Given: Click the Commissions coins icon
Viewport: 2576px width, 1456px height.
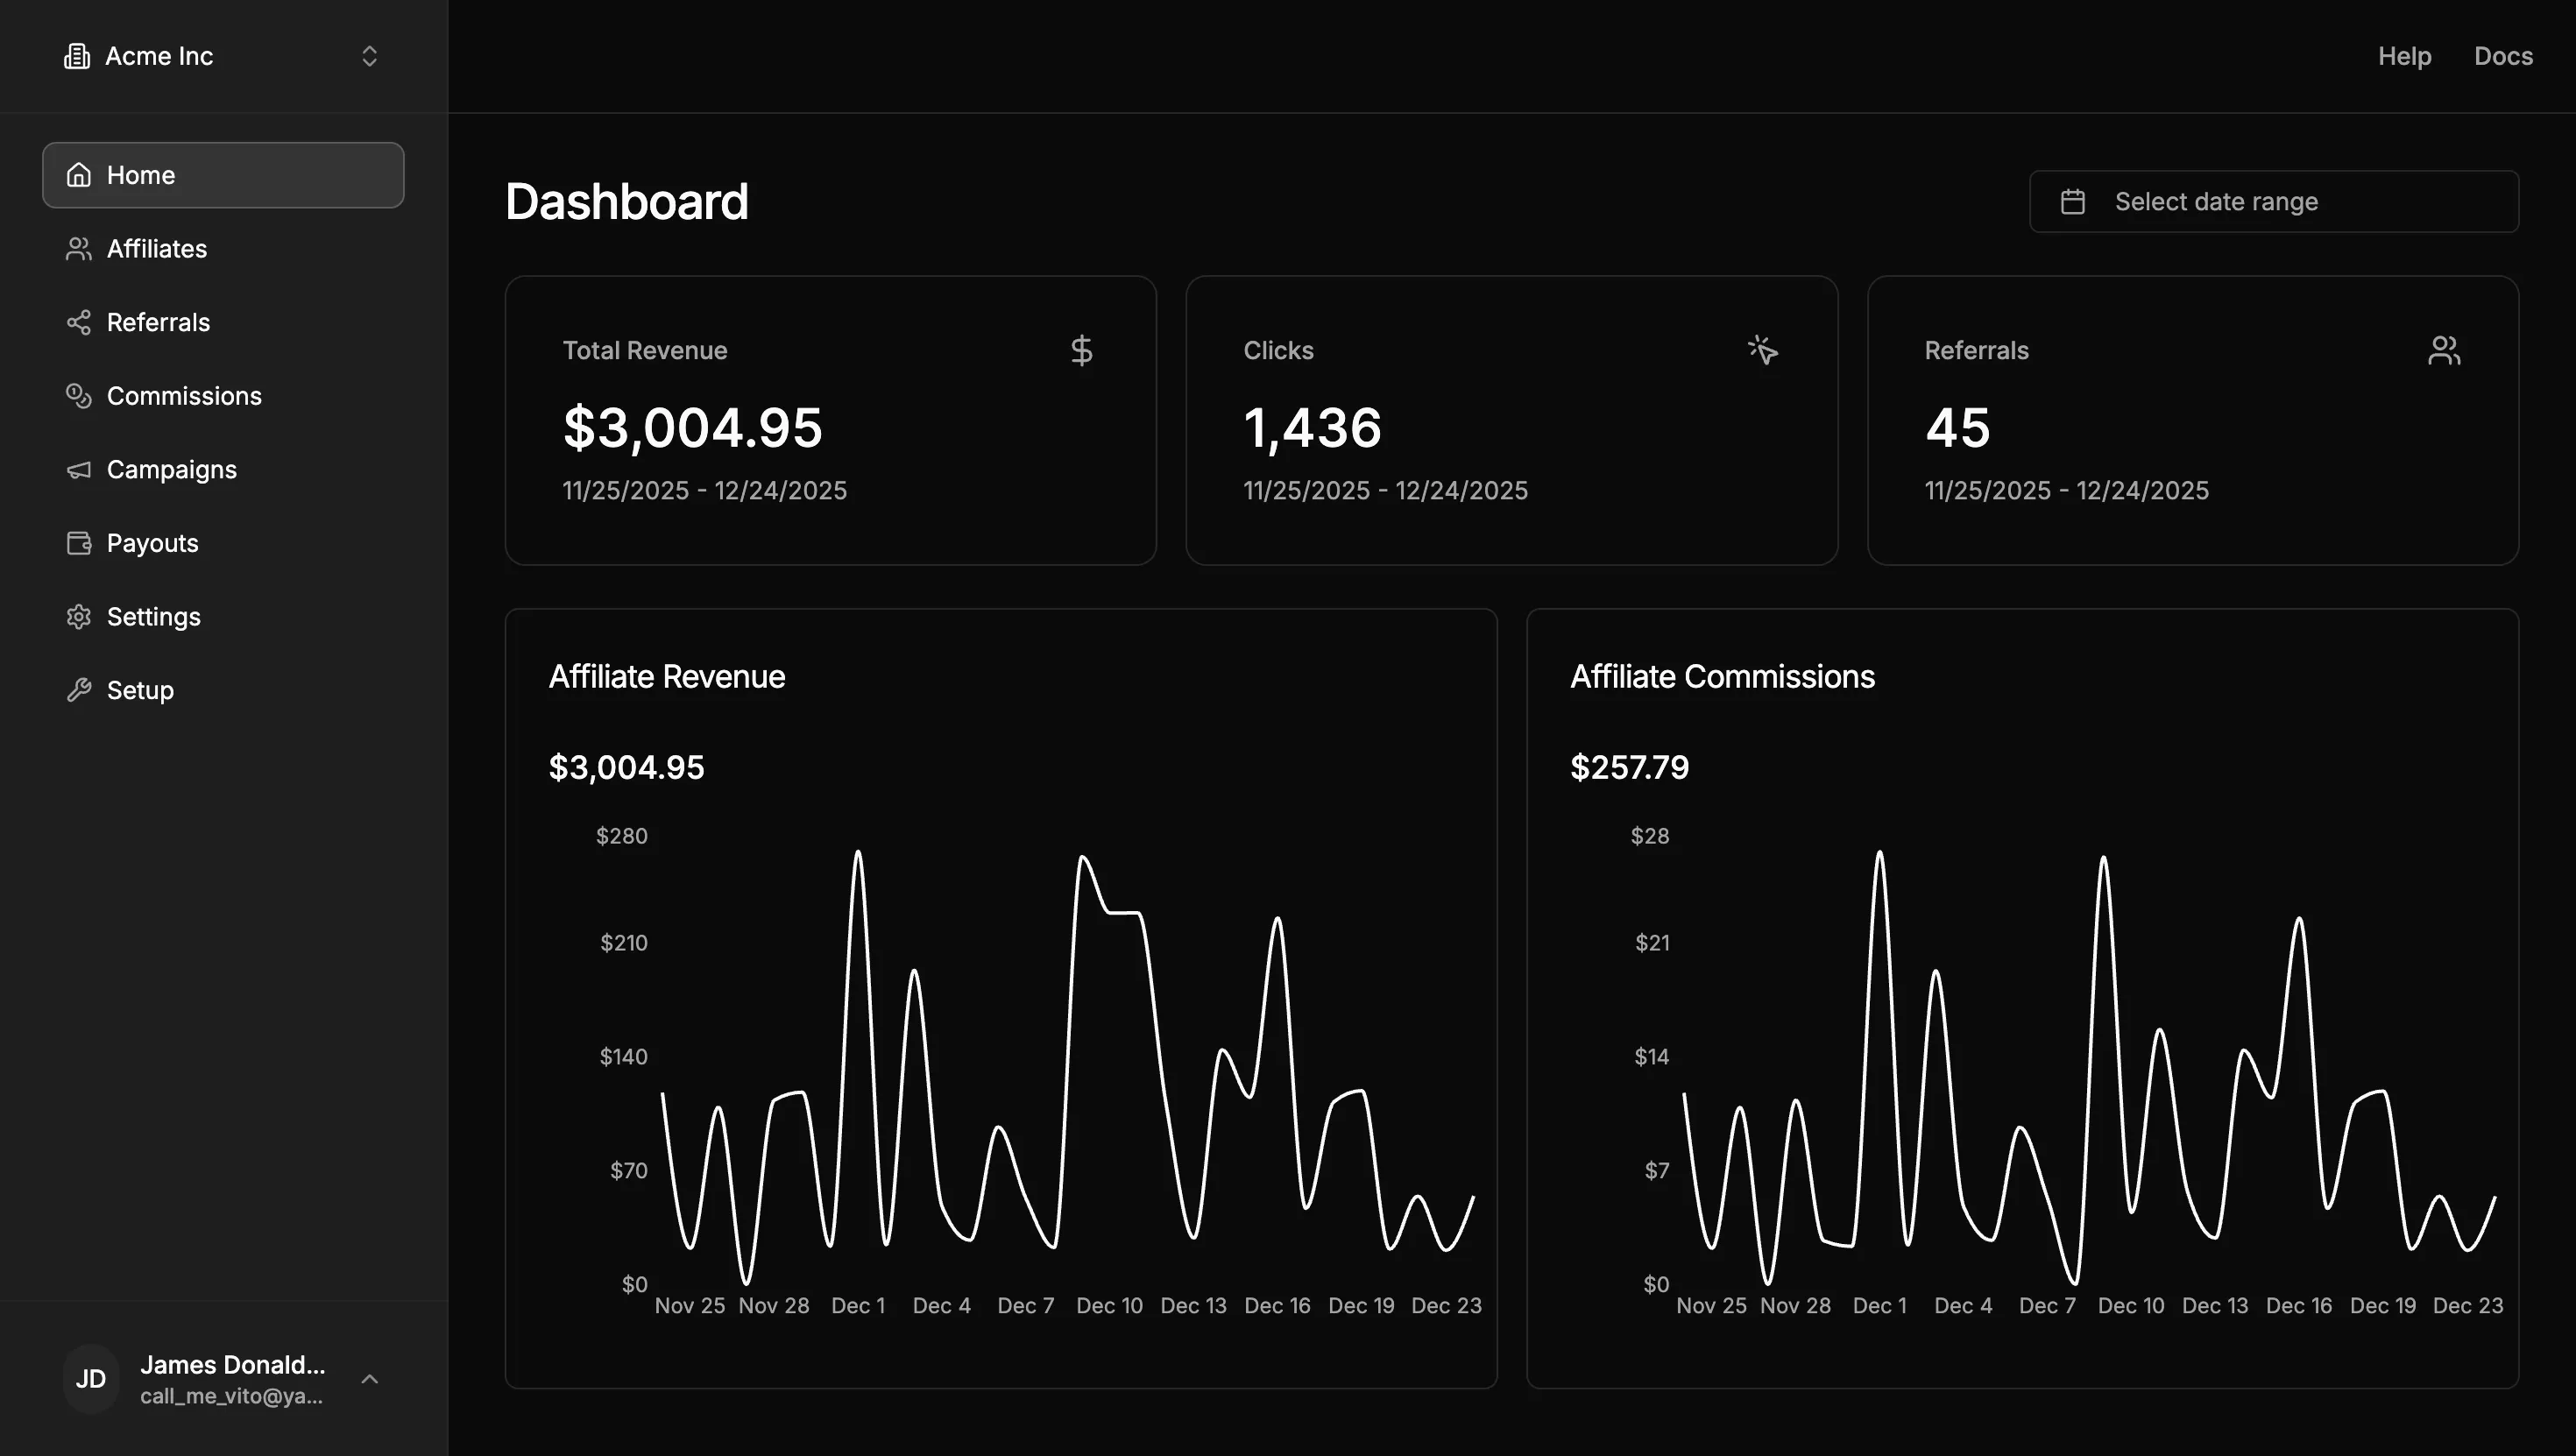Looking at the screenshot, I should tap(79, 395).
